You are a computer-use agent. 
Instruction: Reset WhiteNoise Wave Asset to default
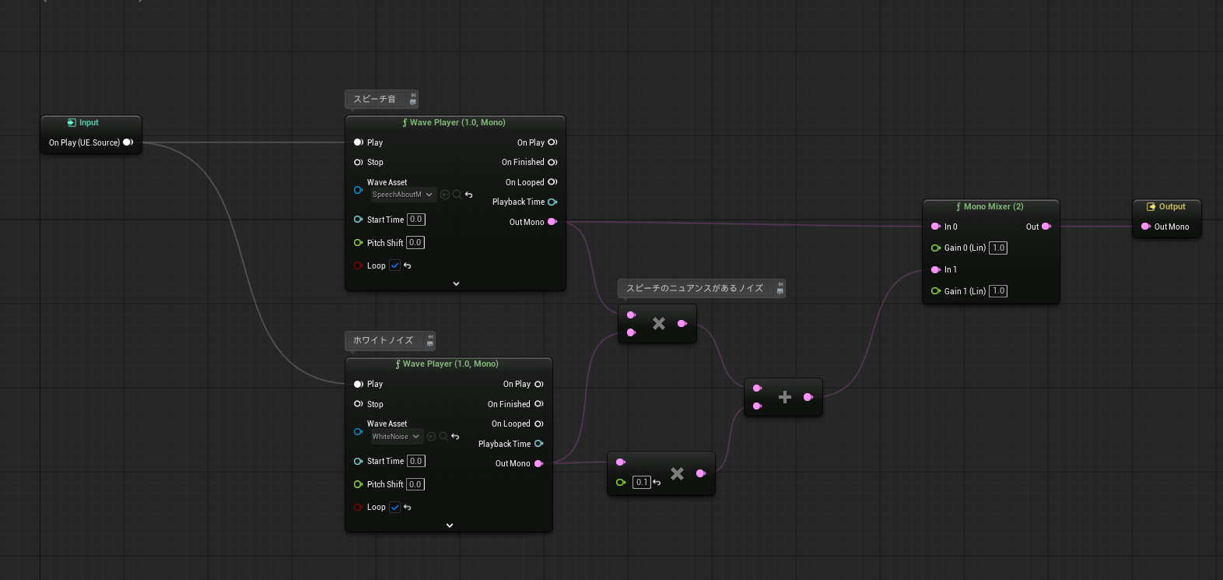tap(455, 437)
